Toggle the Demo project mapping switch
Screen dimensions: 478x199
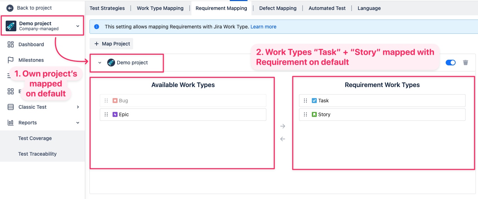pos(450,63)
